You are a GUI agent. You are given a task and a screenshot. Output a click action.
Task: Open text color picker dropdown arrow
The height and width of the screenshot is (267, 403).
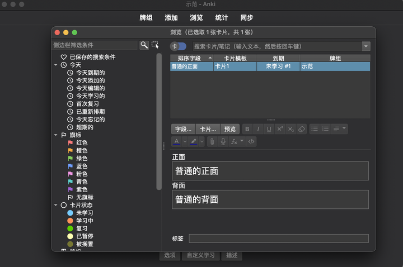185,141
